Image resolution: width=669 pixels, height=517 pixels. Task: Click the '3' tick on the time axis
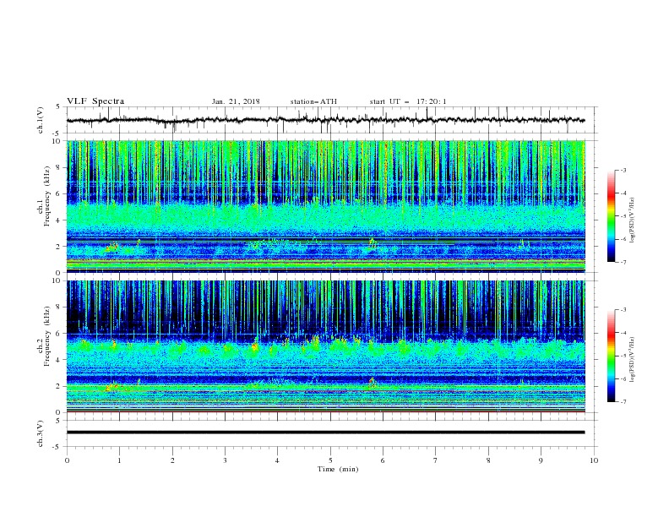[226, 460]
